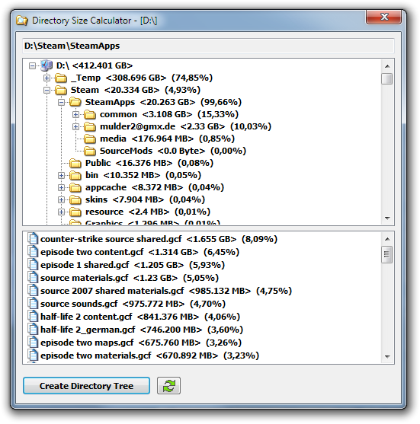Click the _Temp folder icon
The image size is (420, 424).
point(61,78)
